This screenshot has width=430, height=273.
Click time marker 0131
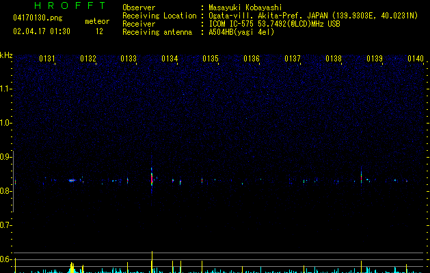click(47, 59)
